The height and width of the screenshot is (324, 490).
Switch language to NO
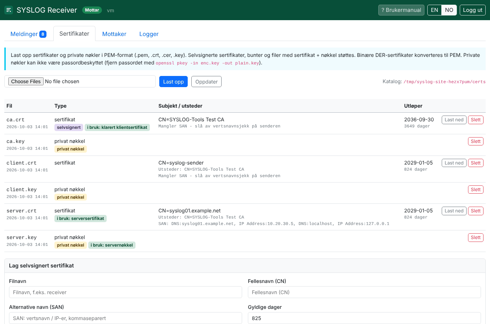[x=449, y=10]
